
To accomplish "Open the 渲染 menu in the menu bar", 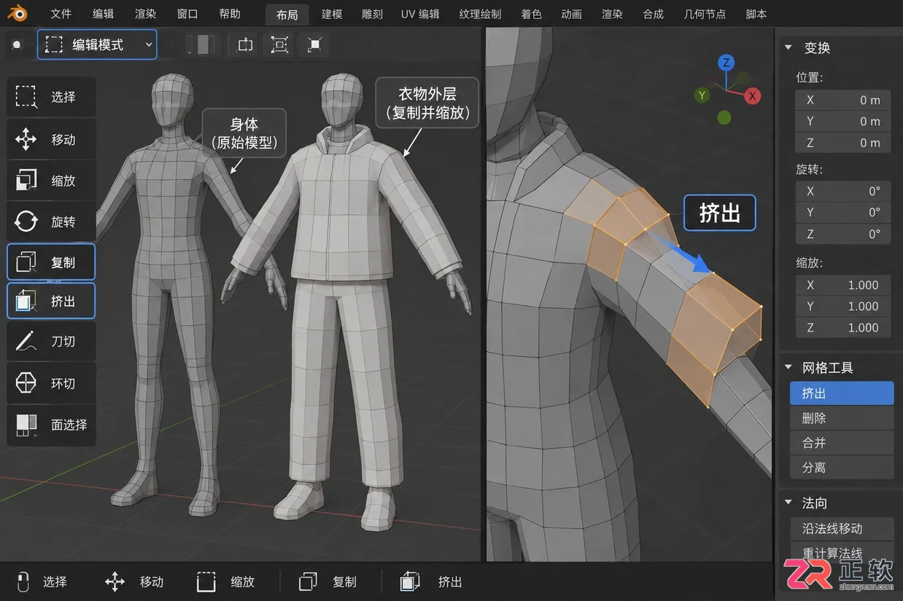I will tap(145, 14).
